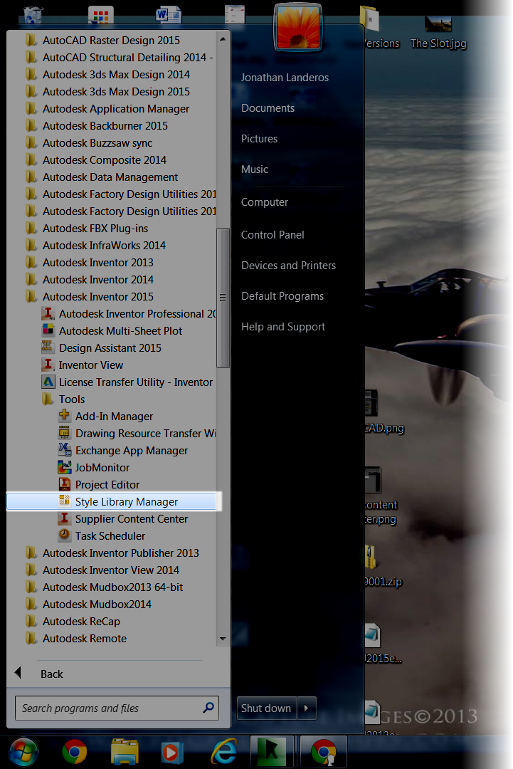Open Computer from Start menu
The image size is (513, 769).
coord(265,202)
